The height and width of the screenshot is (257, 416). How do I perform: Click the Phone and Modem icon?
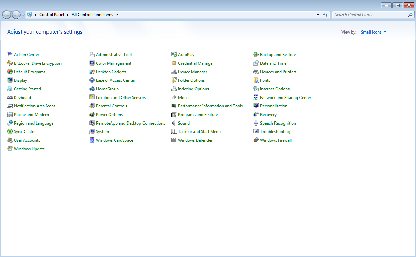tap(10, 114)
